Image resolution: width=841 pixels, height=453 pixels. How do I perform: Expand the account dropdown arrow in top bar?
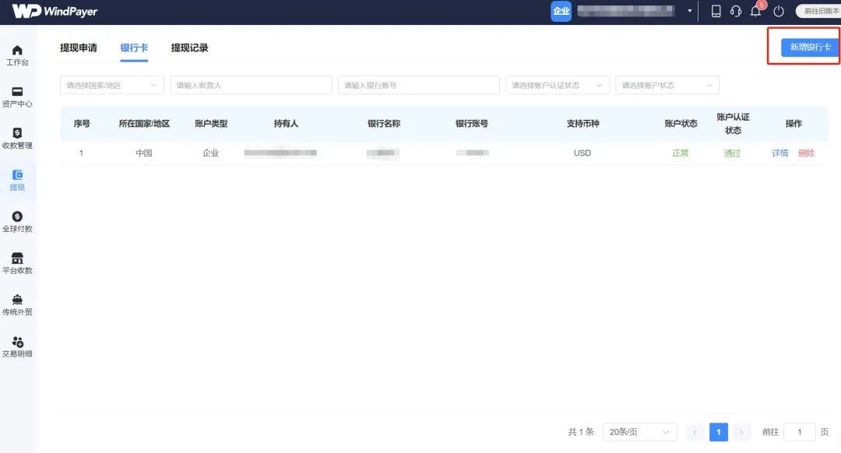point(688,11)
